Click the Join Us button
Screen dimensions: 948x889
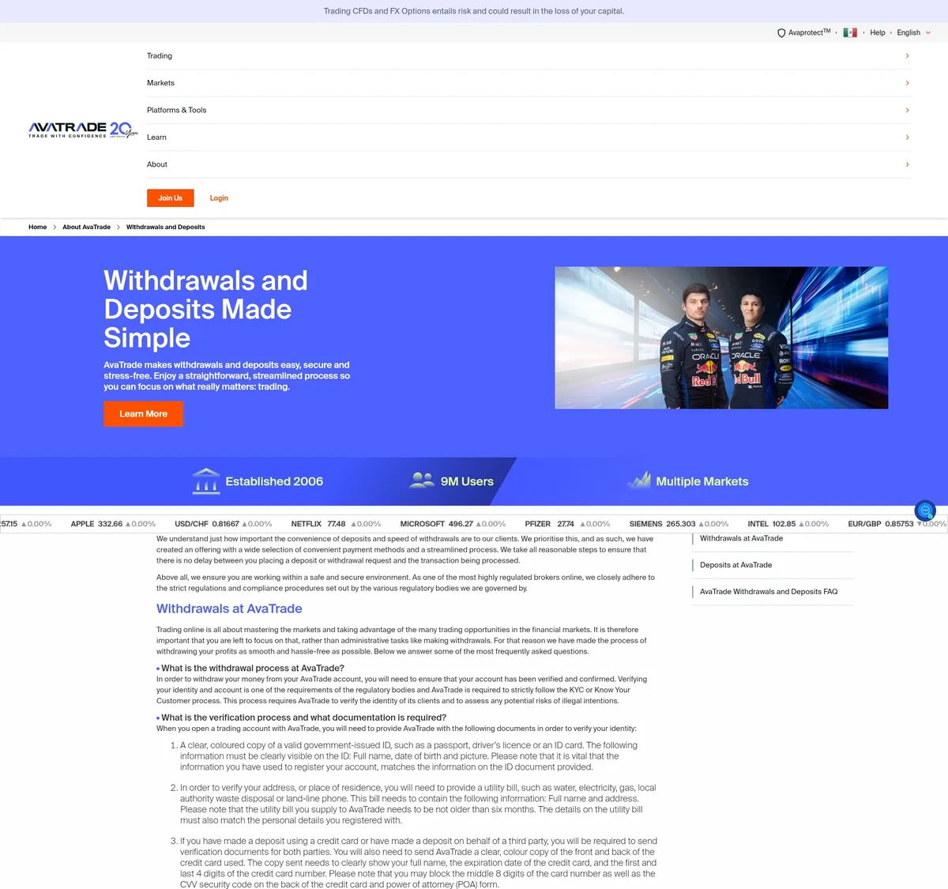(170, 198)
